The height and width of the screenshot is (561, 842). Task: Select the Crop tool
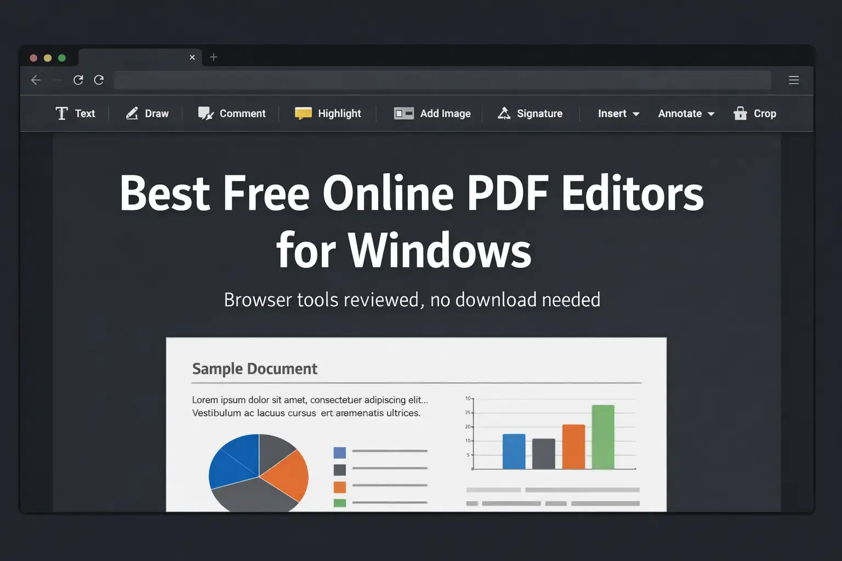[x=755, y=113]
